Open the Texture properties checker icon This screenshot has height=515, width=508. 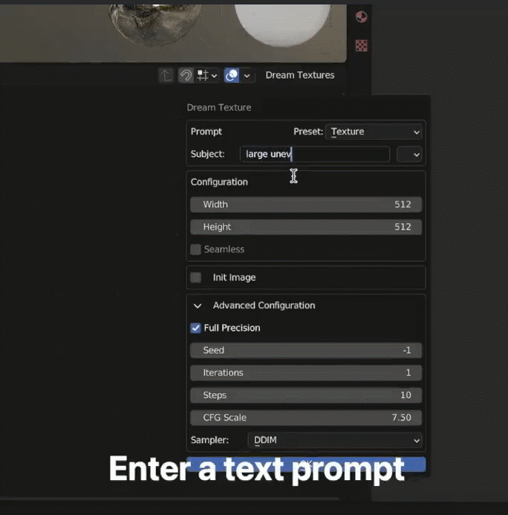361,45
